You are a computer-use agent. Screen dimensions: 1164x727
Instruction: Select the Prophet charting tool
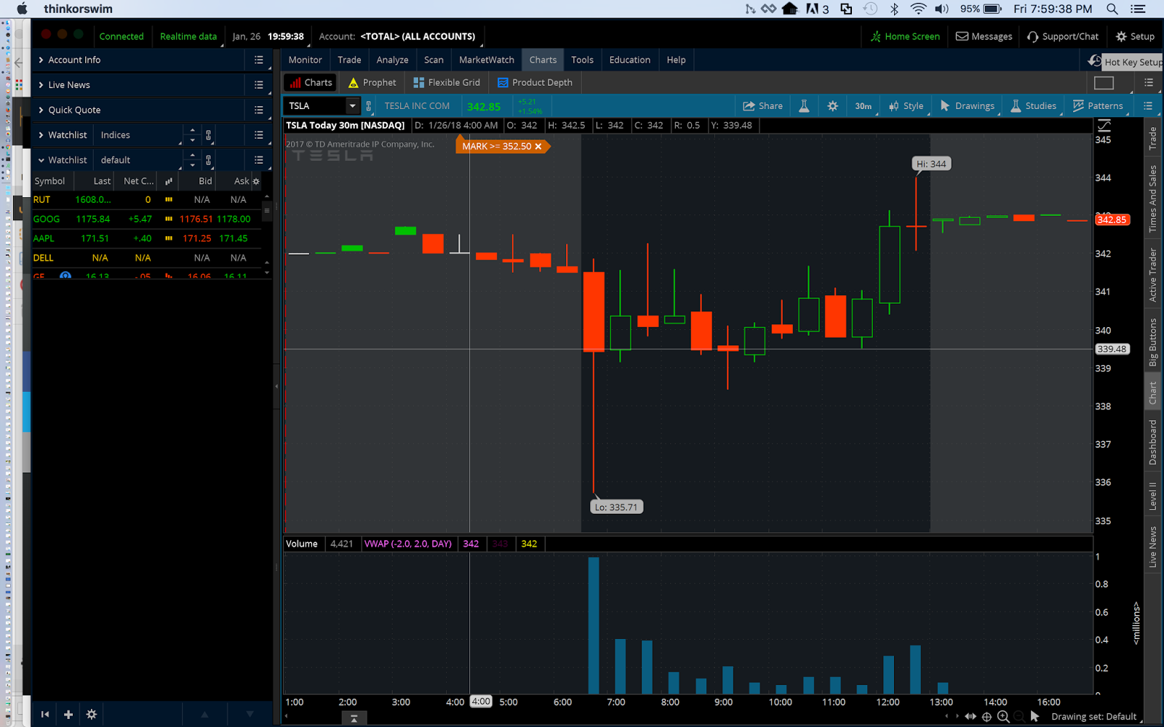371,82
